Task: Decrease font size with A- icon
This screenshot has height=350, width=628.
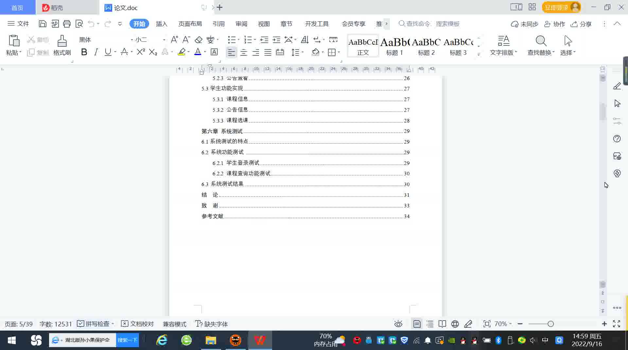Action: (x=186, y=40)
